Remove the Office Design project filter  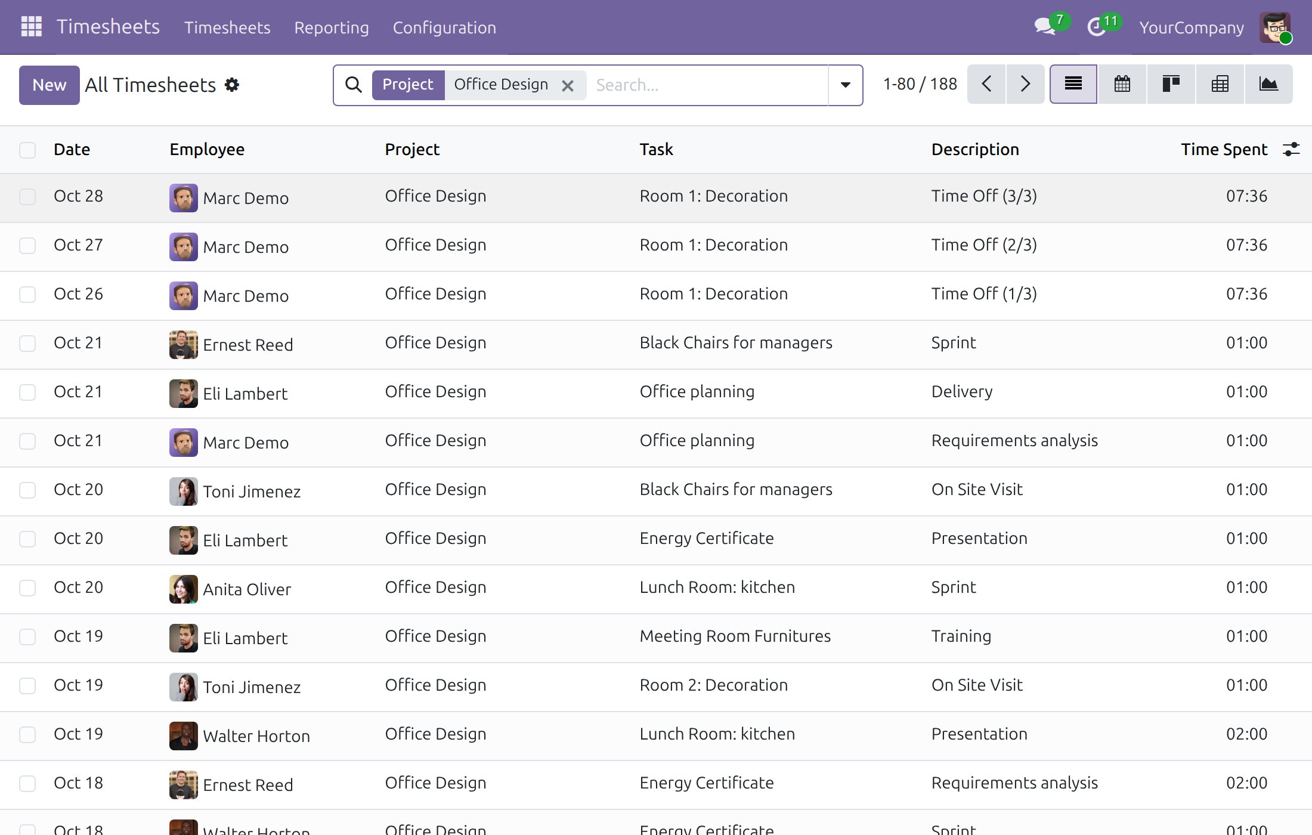click(x=568, y=85)
